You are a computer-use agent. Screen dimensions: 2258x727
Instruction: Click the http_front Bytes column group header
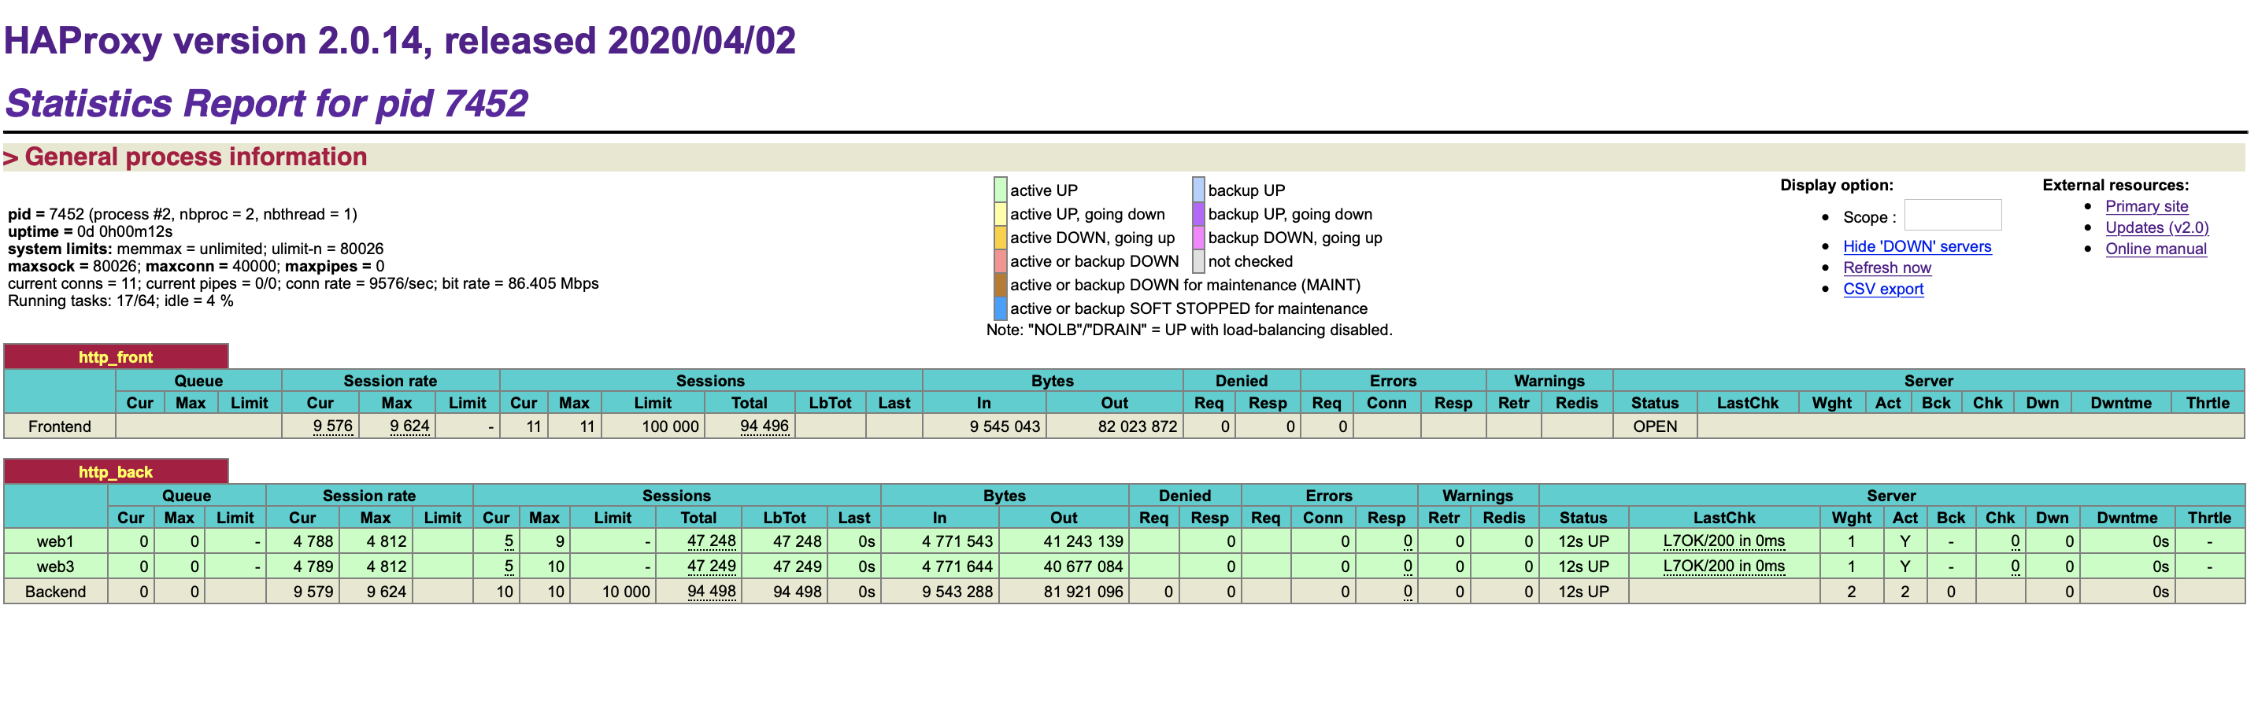coord(1052,381)
